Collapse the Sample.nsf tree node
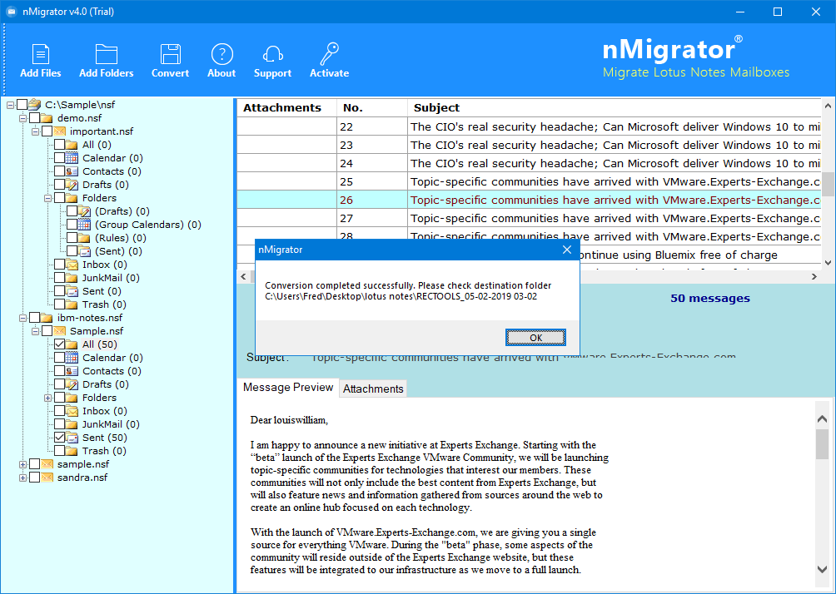The width and height of the screenshot is (836, 594). [35, 331]
